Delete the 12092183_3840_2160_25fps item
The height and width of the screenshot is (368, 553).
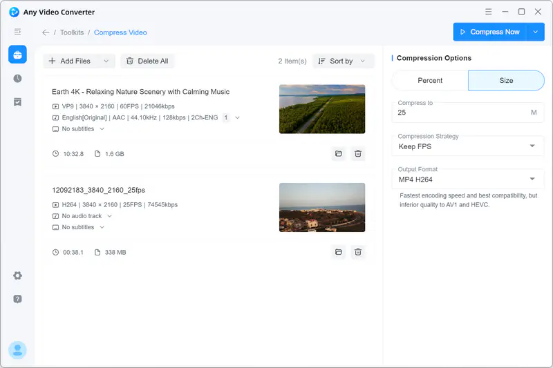pyautogui.click(x=358, y=253)
